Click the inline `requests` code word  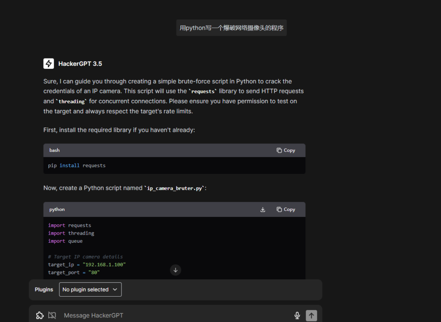(x=203, y=91)
